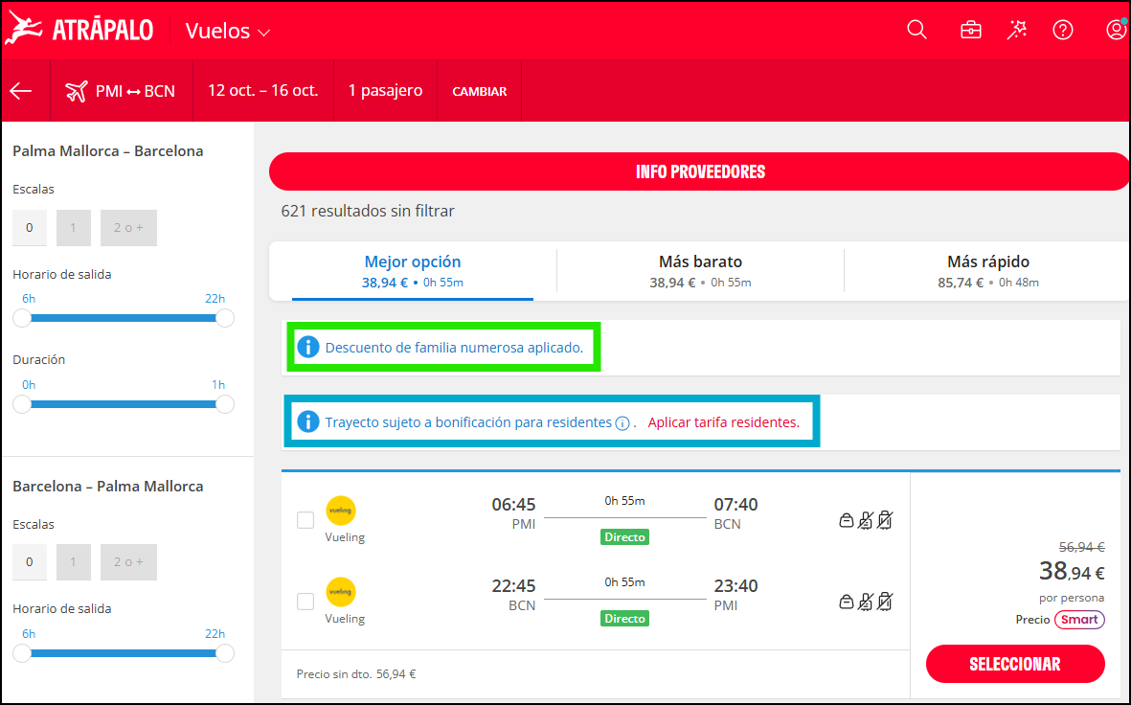This screenshot has width=1131, height=705.
Task: Switch to the Más barato tab
Action: pyautogui.click(x=700, y=270)
